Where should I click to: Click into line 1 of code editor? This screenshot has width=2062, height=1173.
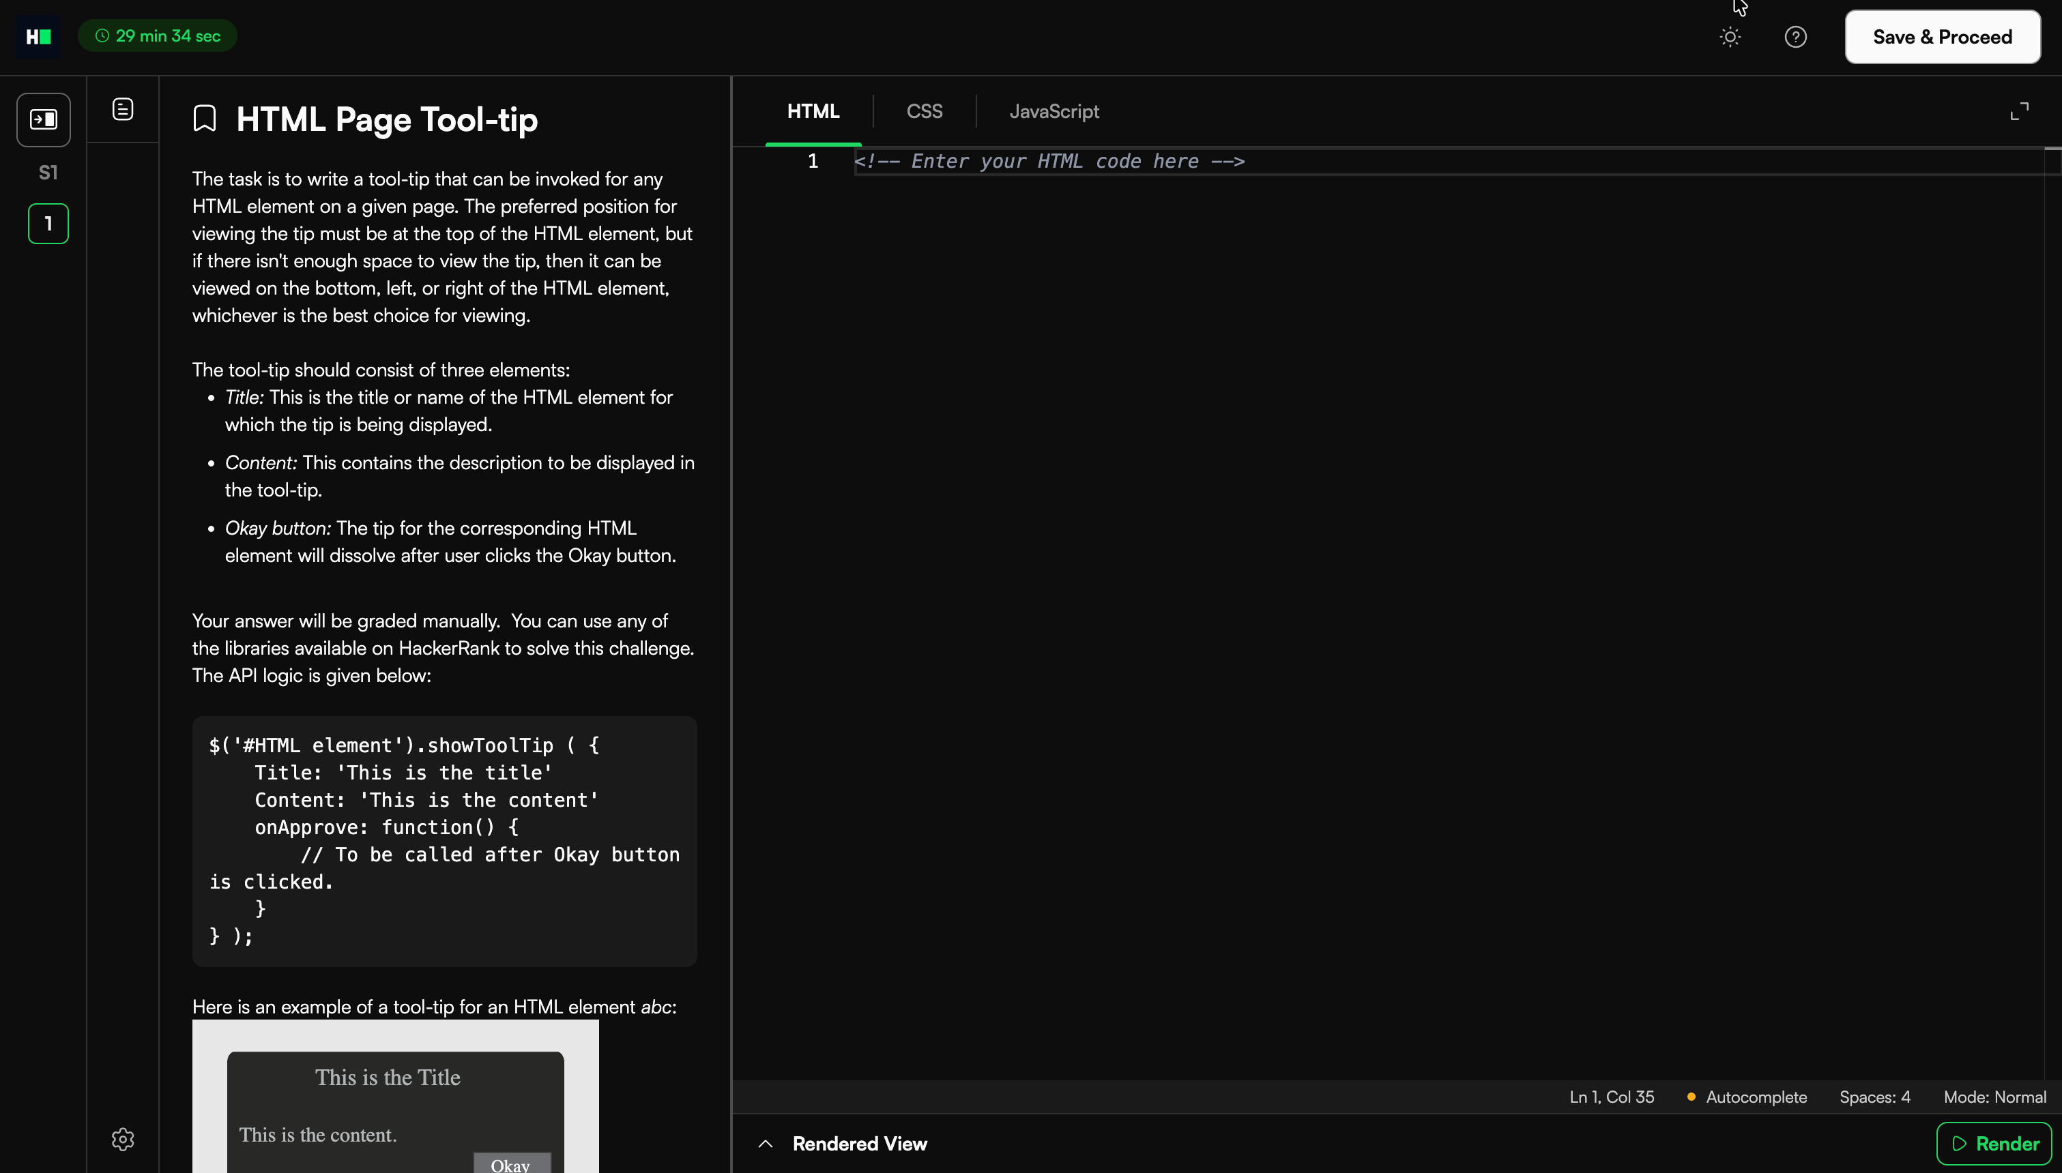1370,161
